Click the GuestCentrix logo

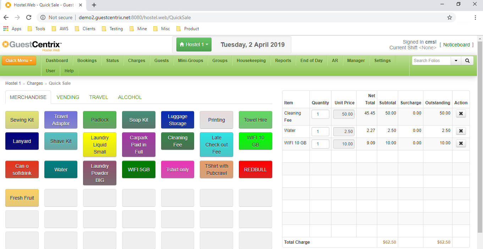tap(32, 45)
